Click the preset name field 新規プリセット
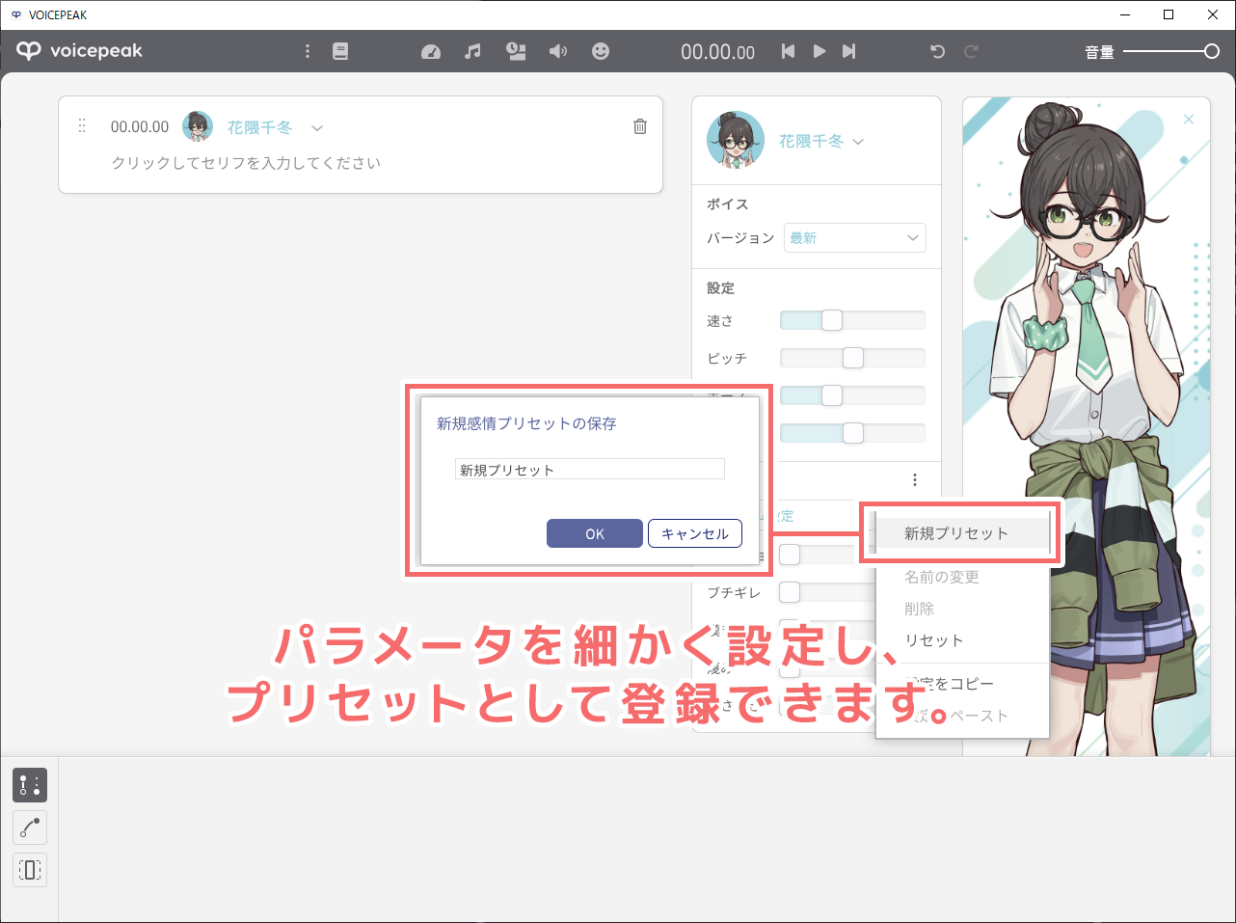Viewport: 1236px width, 923px height. click(x=590, y=470)
